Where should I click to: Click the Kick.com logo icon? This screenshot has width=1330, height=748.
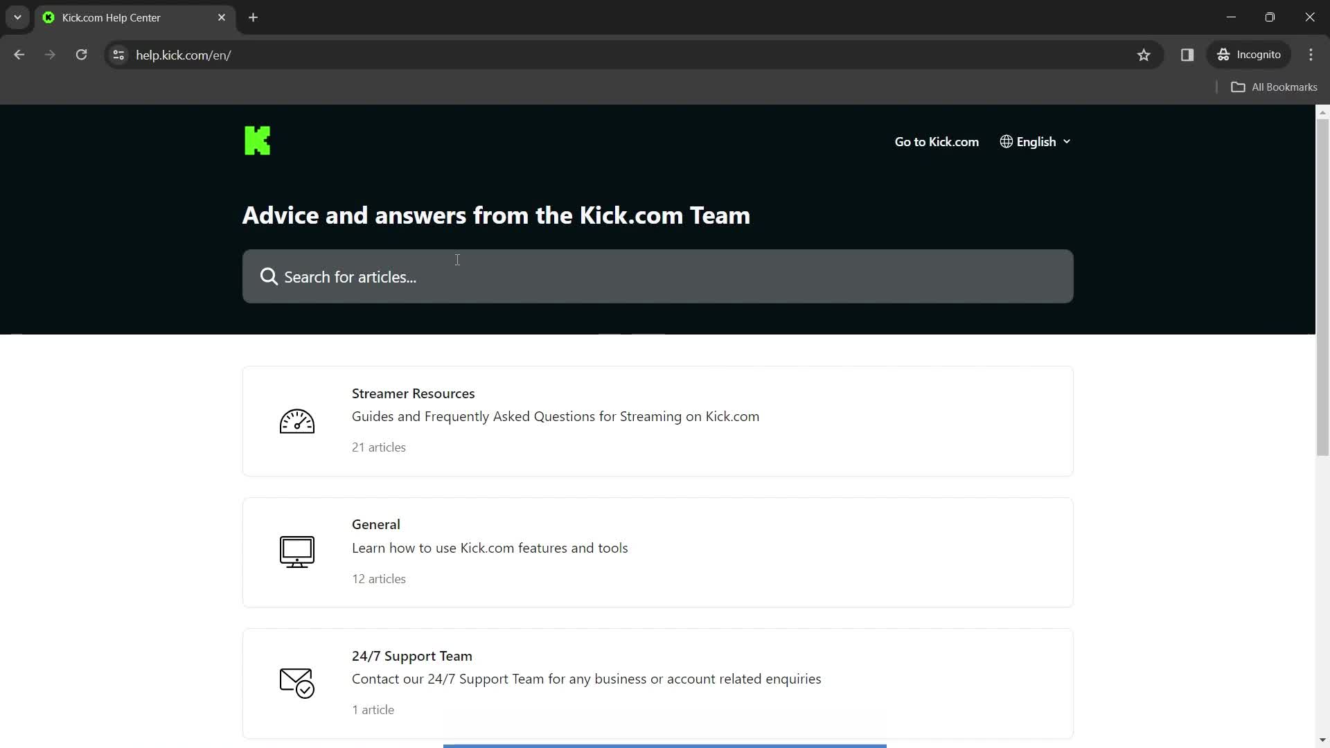coord(258,141)
